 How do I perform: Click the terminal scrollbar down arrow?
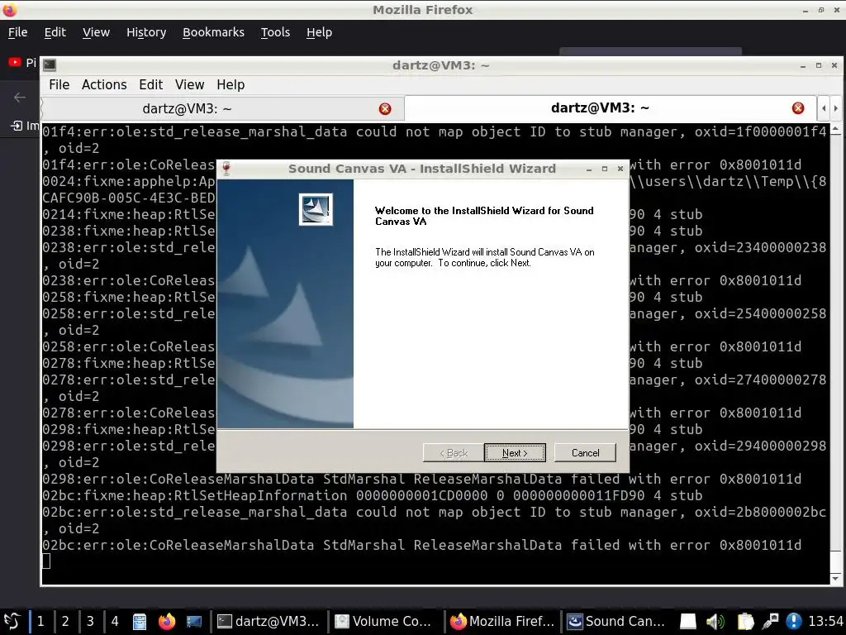(835, 578)
